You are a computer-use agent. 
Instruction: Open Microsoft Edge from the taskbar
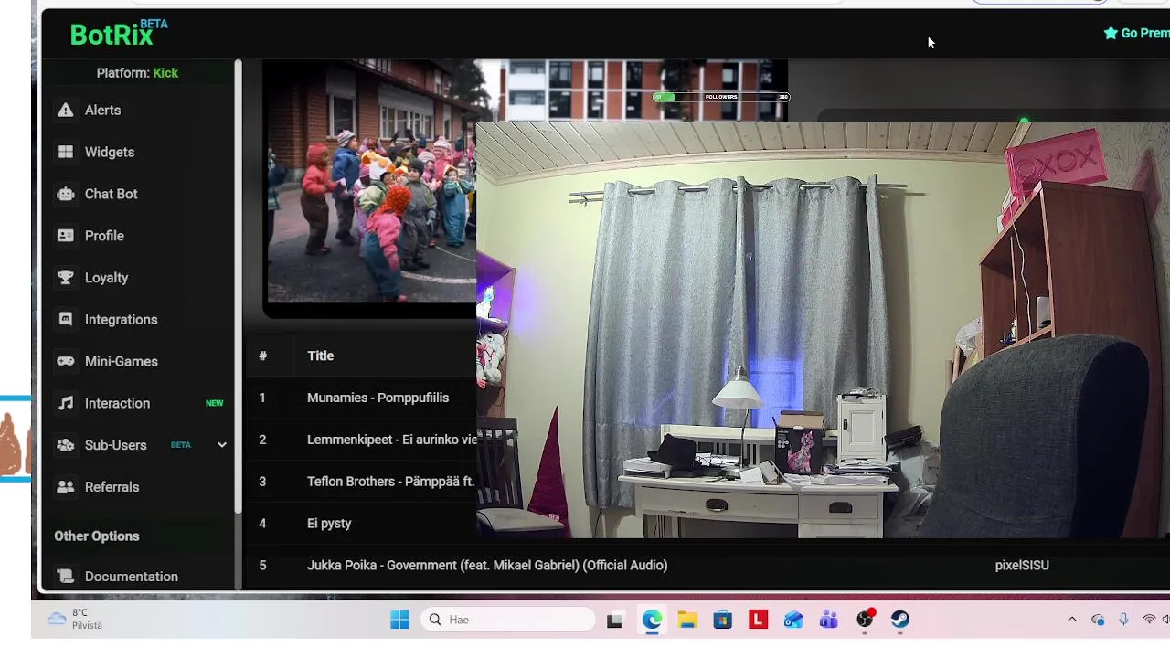pyautogui.click(x=651, y=620)
